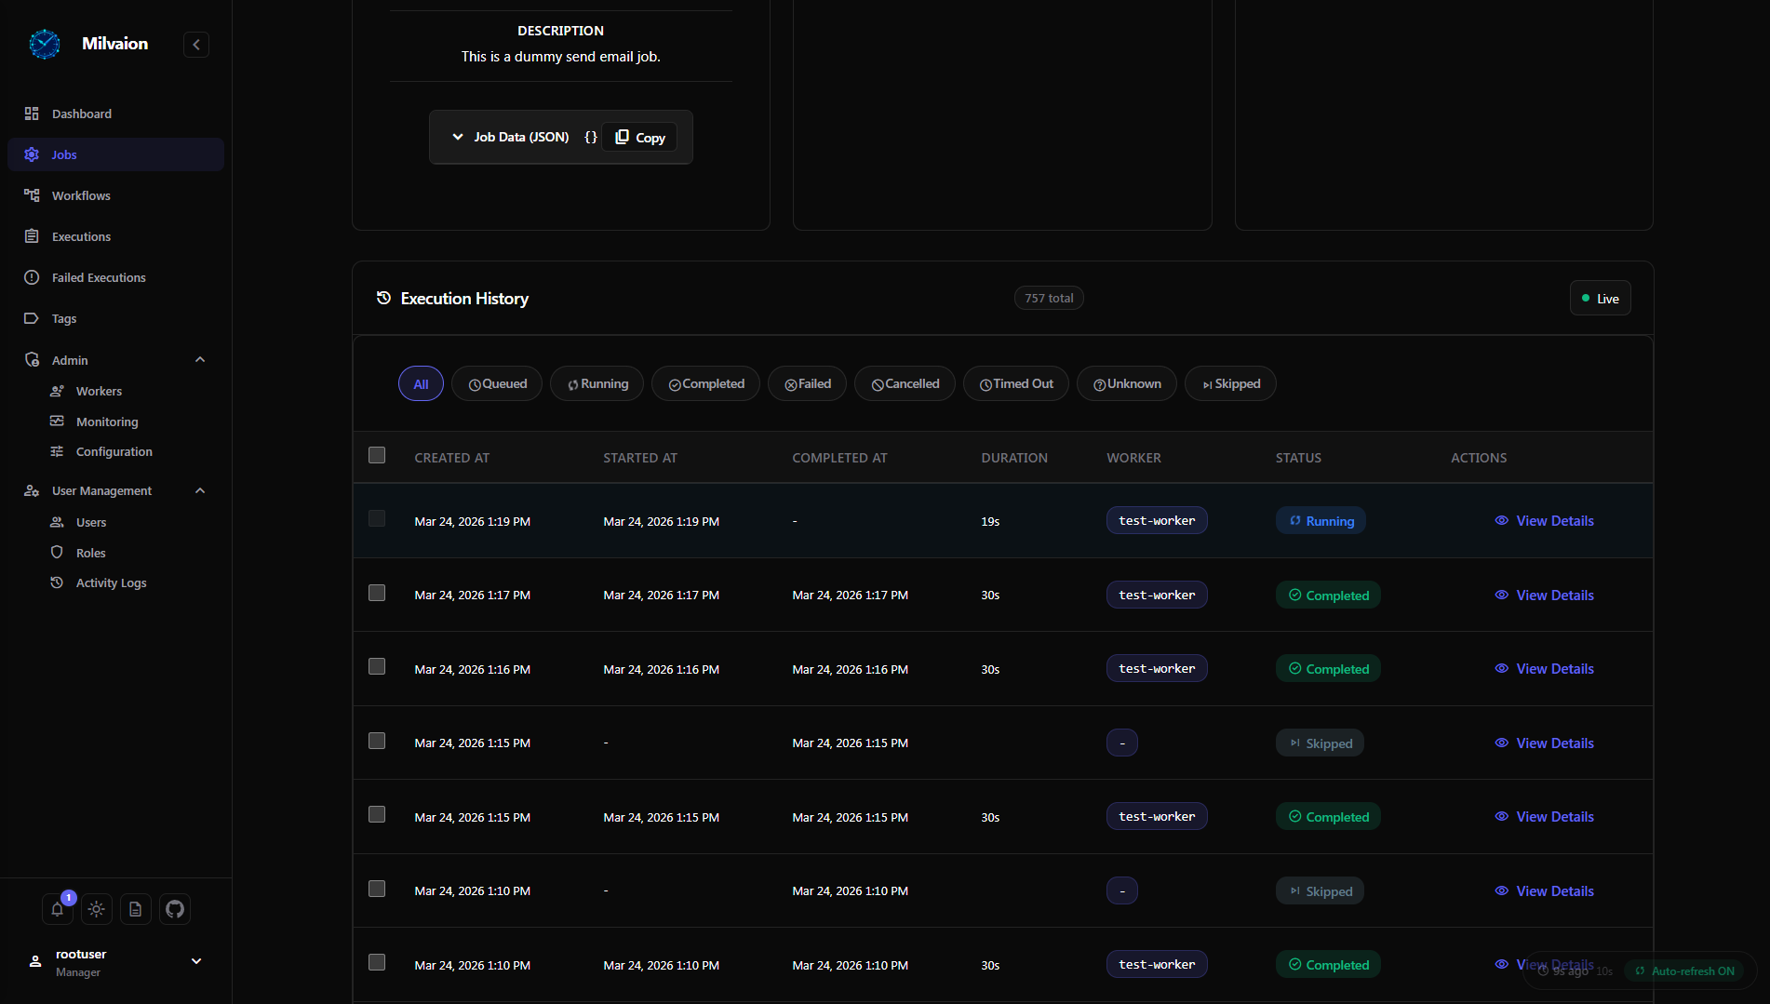This screenshot has width=1770, height=1004.
Task: Filter executions by Failed status
Action: [807, 383]
